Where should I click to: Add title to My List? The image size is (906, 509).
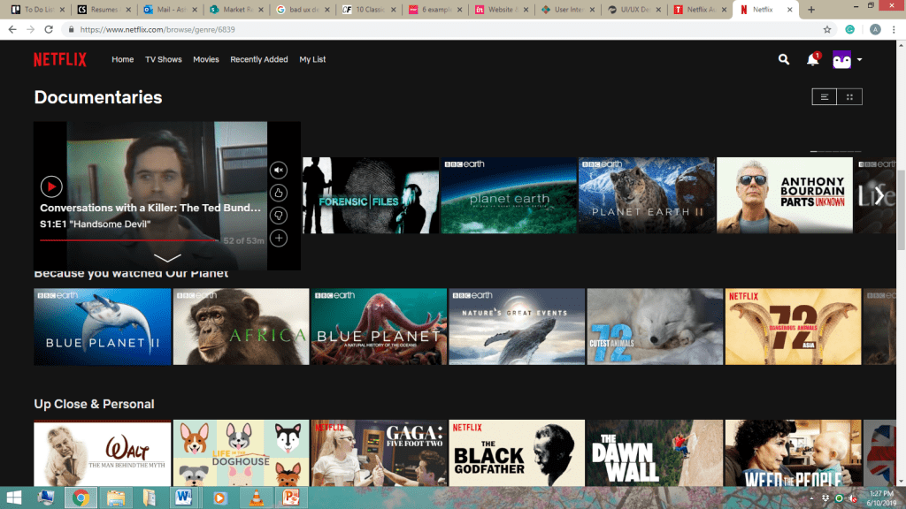pyautogui.click(x=279, y=238)
